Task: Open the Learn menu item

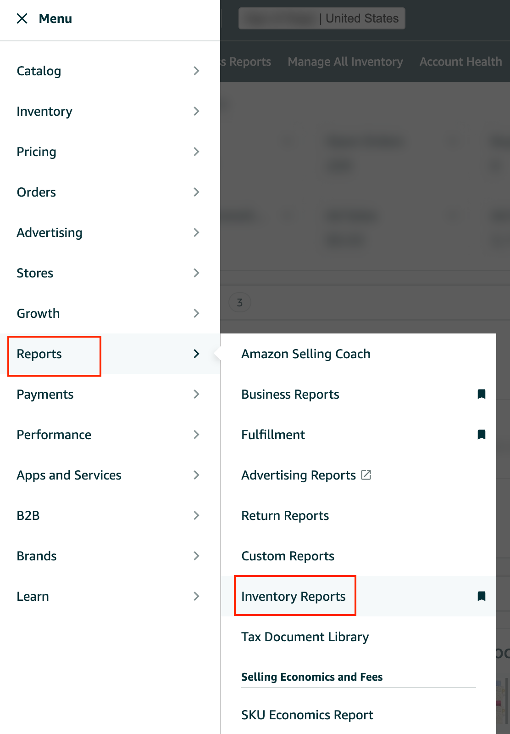Action: coord(33,596)
